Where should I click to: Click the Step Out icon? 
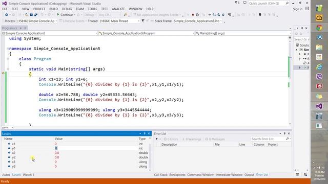(x=223, y=15)
